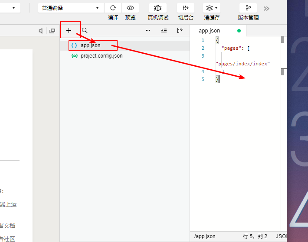Image resolution: width=308 pixels, height=242 pixels.
Task: Open 预览 preview eye icon
Action: (130, 8)
